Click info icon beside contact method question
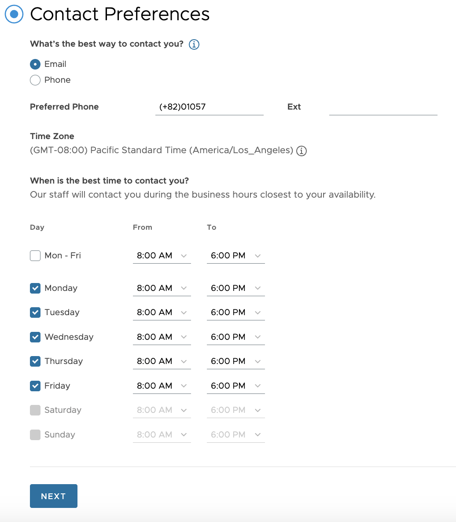Viewport: 456px width, 522px height. pyautogui.click(x=194, y=44)
